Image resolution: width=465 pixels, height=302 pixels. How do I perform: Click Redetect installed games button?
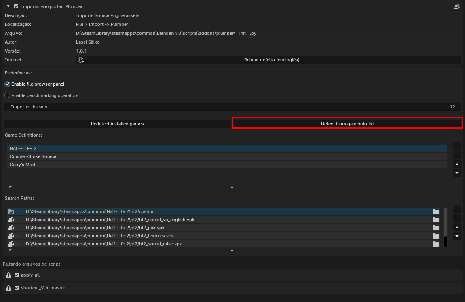[117, 124]
